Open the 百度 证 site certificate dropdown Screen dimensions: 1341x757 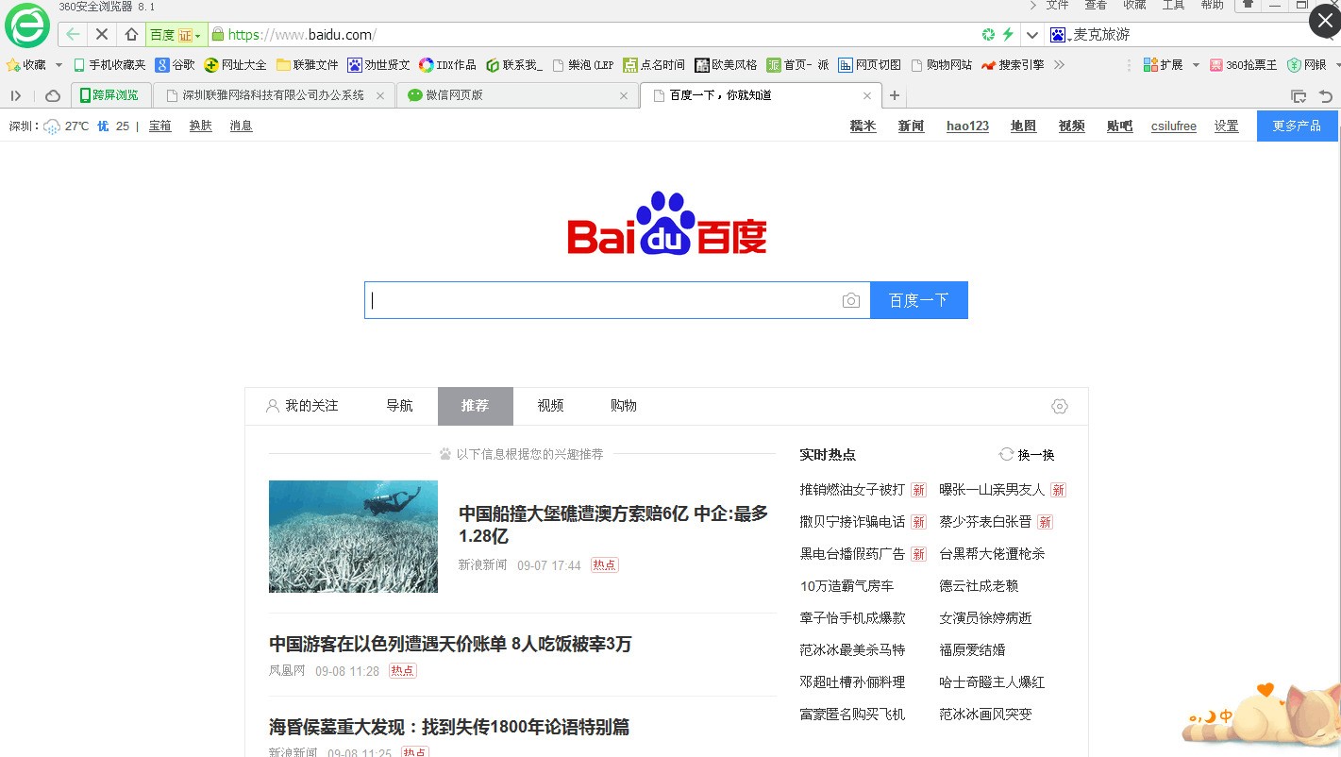[x=176, y=35]
